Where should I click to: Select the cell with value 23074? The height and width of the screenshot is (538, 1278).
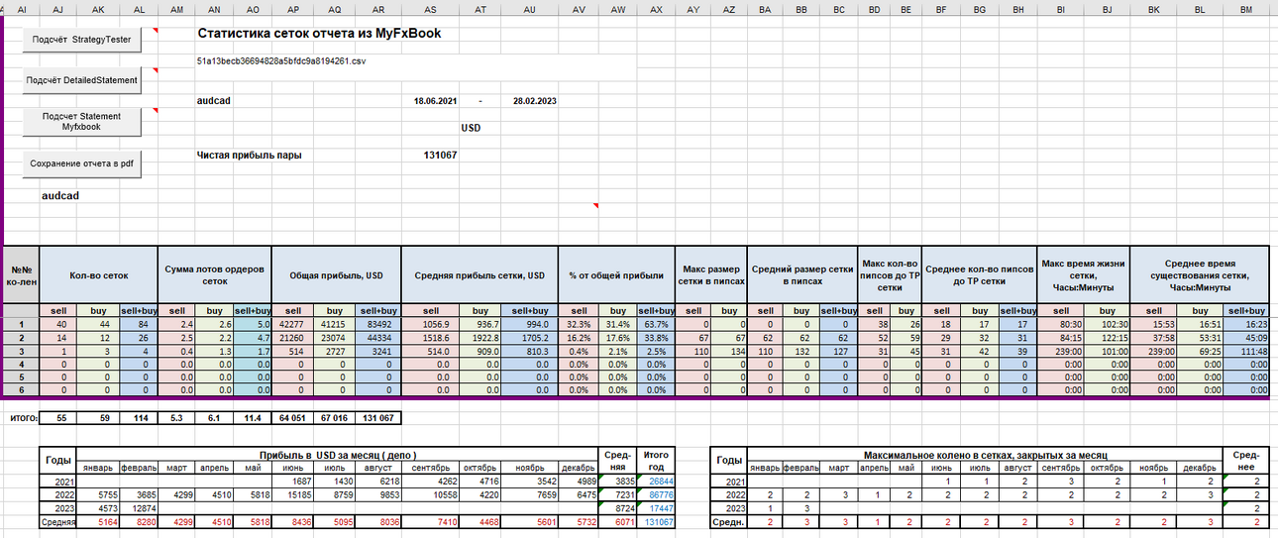pyautogui.click(x=335, y=338)
